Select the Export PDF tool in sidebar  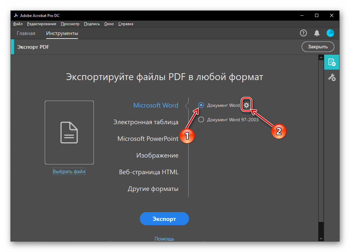(x=332, y=62)
